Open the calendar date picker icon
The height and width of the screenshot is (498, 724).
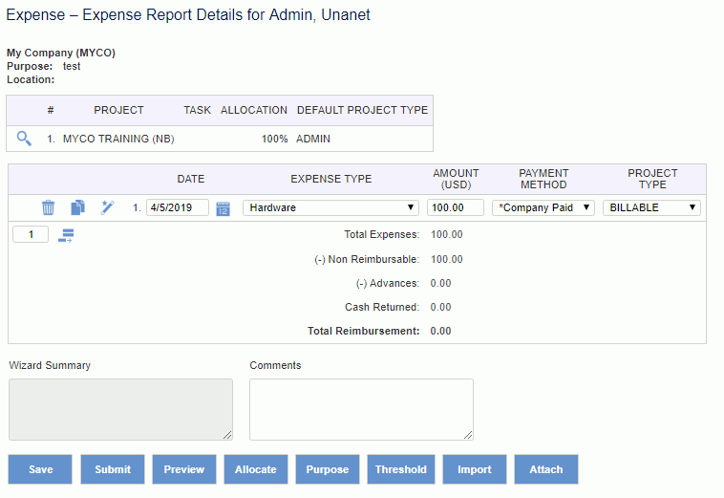point(223,208)
